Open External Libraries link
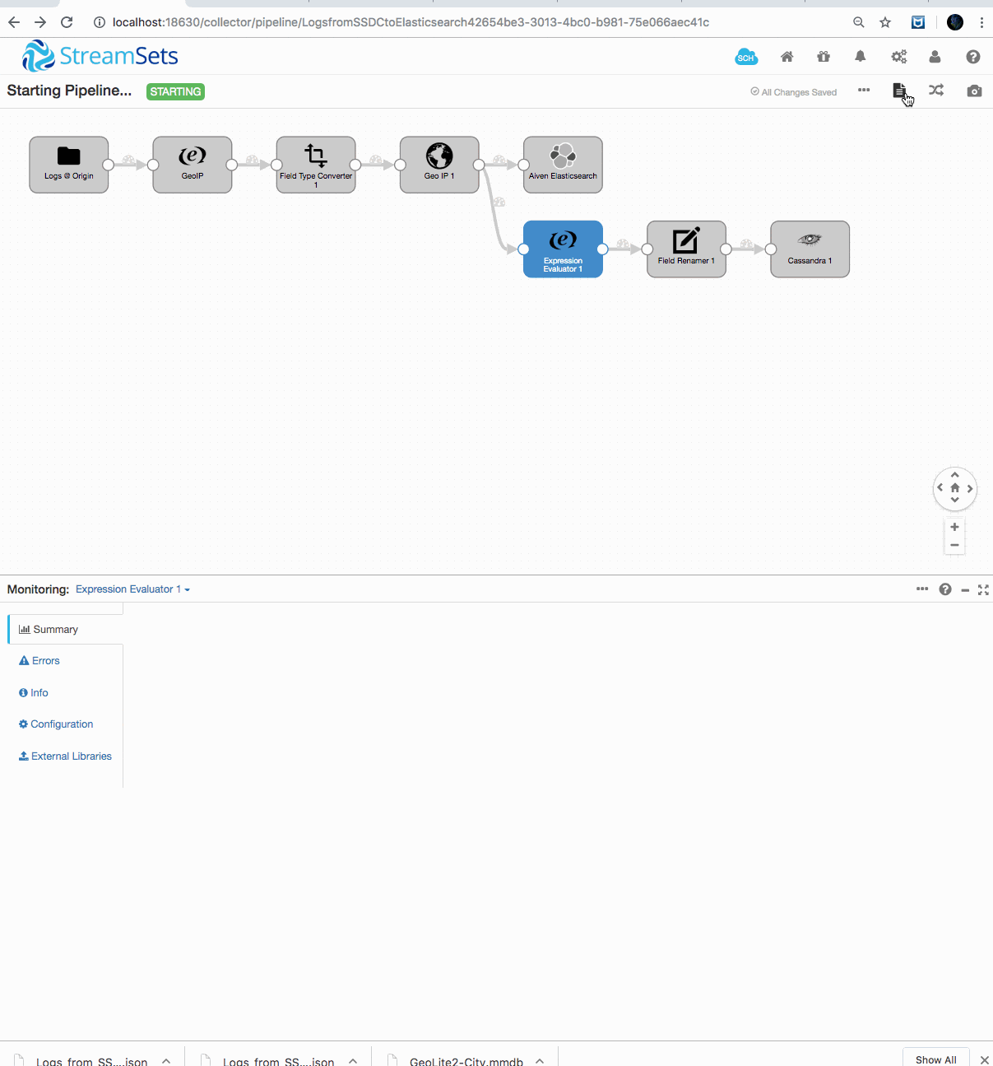Screen dimensions: 993x1066 pos(71,756)
